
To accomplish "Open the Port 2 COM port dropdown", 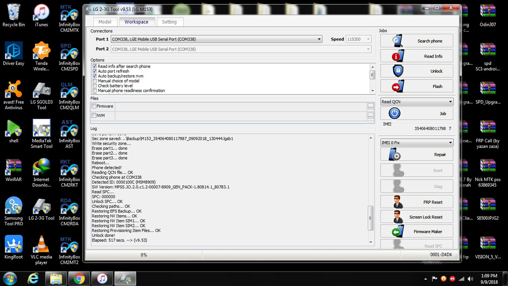I will (241, 49).
